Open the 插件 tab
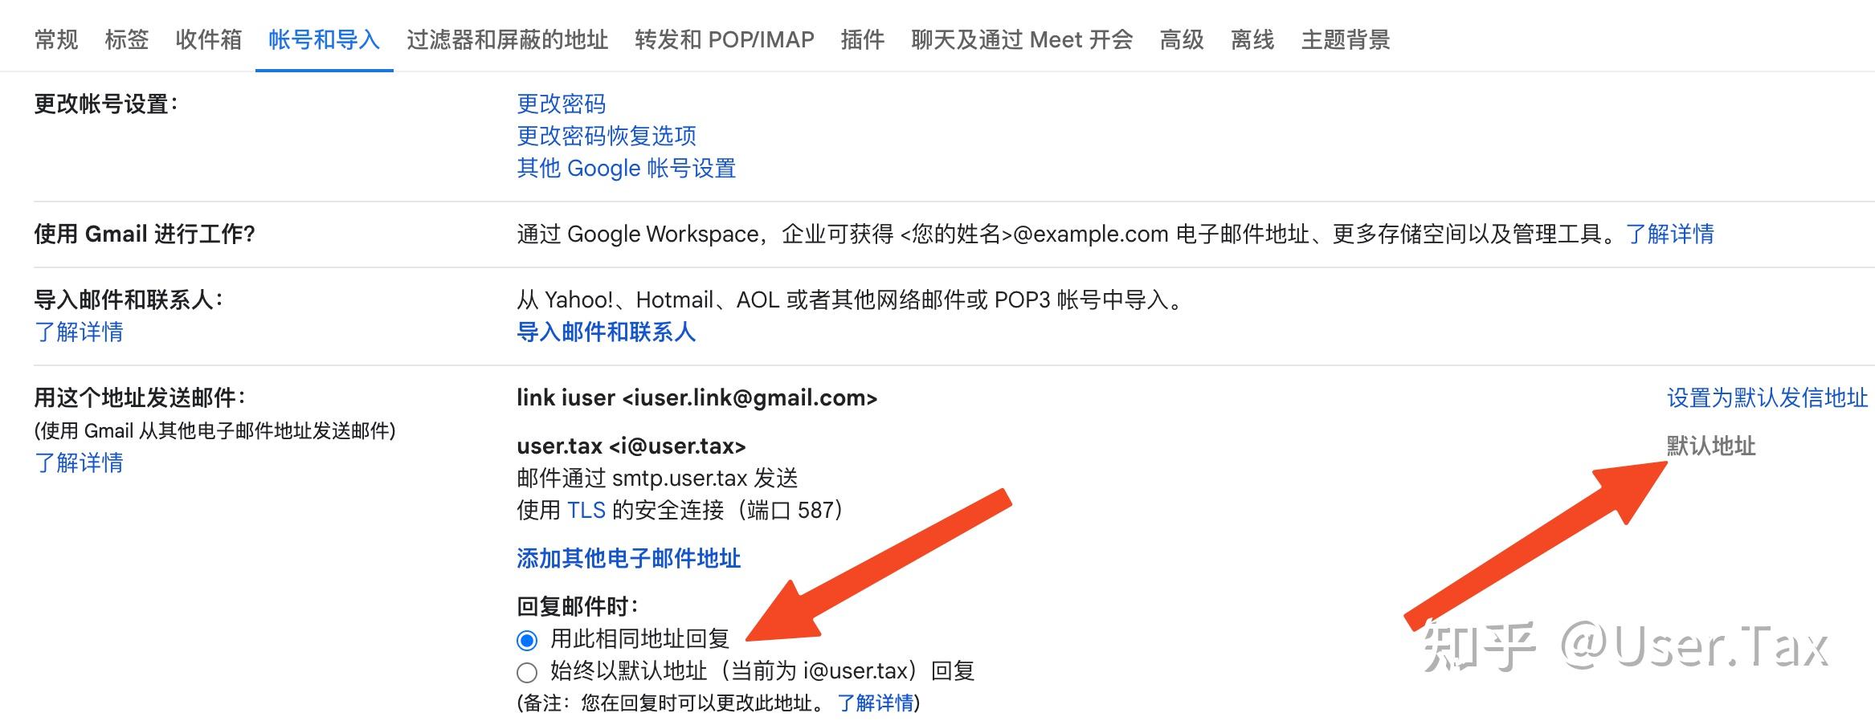This screenshot has width=1875, height=721. click(x=863, y=39)
